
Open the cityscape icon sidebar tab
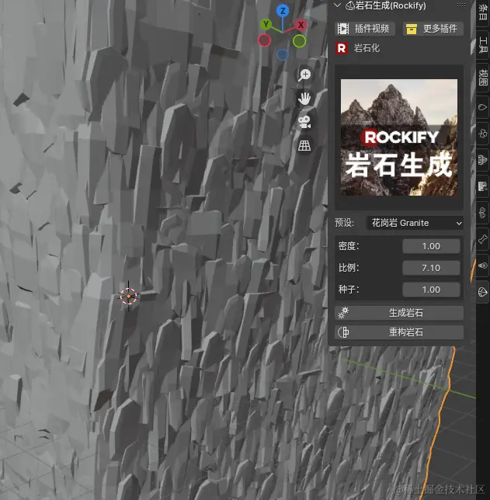tap(483, 186)
